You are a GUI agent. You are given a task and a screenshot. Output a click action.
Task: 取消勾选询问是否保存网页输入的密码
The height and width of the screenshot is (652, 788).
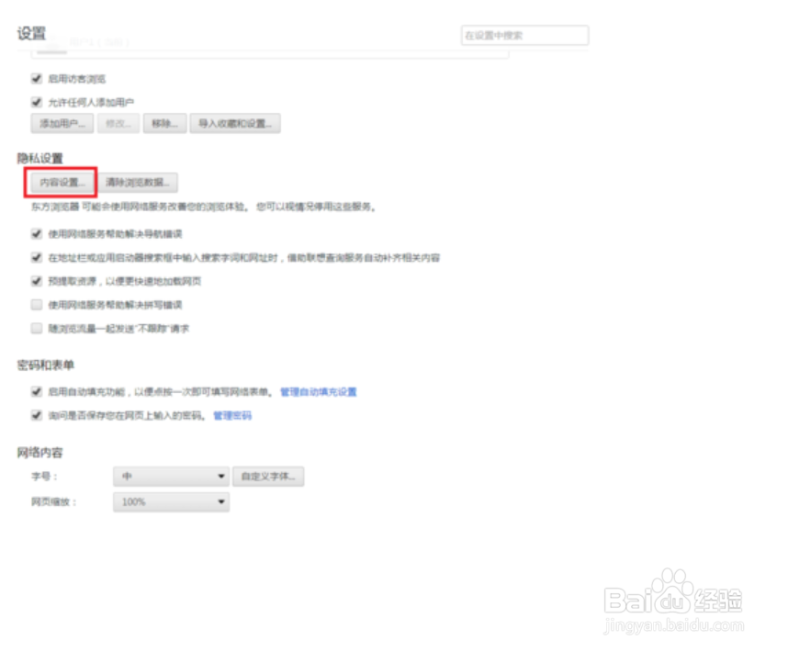36,415
